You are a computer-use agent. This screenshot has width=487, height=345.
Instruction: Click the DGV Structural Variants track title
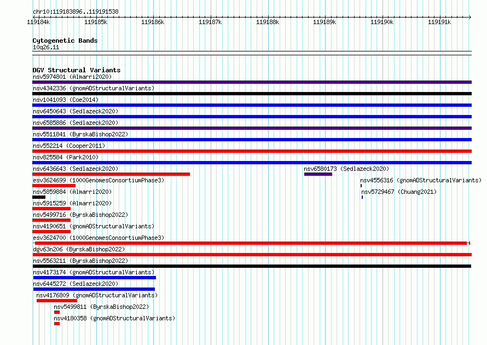point(77,70)
